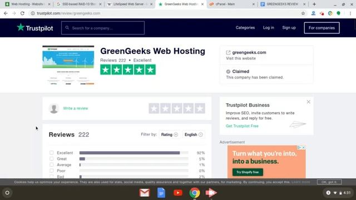This screenshot has height=200, width=356.
Task: Open the Rating filter dropdown
Action: click(x=169, y=134)
